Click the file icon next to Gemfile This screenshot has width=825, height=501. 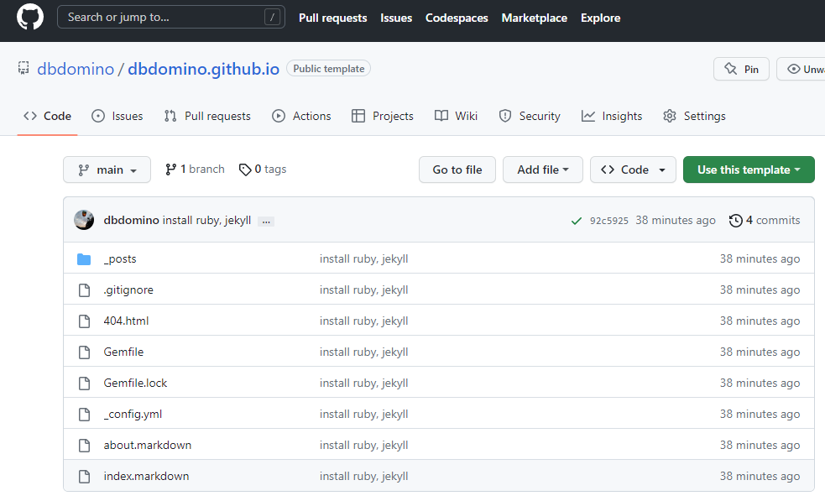84,352
